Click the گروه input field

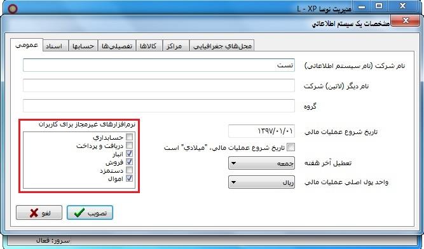[159, 106]
